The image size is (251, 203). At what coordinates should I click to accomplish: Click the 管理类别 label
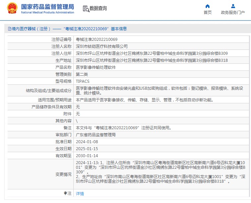point(63,74)
